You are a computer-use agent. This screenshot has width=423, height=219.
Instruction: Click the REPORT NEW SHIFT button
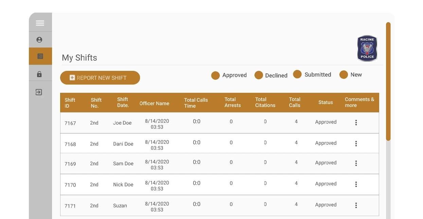point(100,78)
